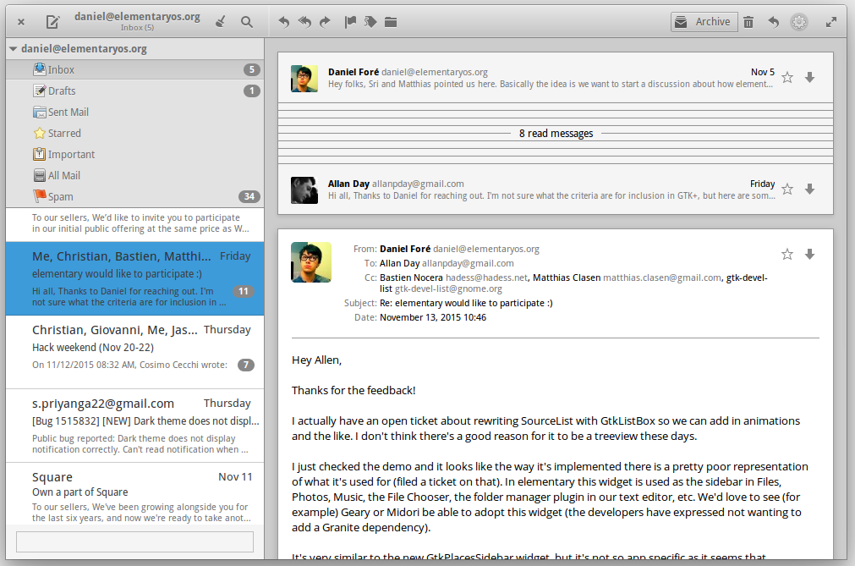Archive the conversation

pos(704,22)
